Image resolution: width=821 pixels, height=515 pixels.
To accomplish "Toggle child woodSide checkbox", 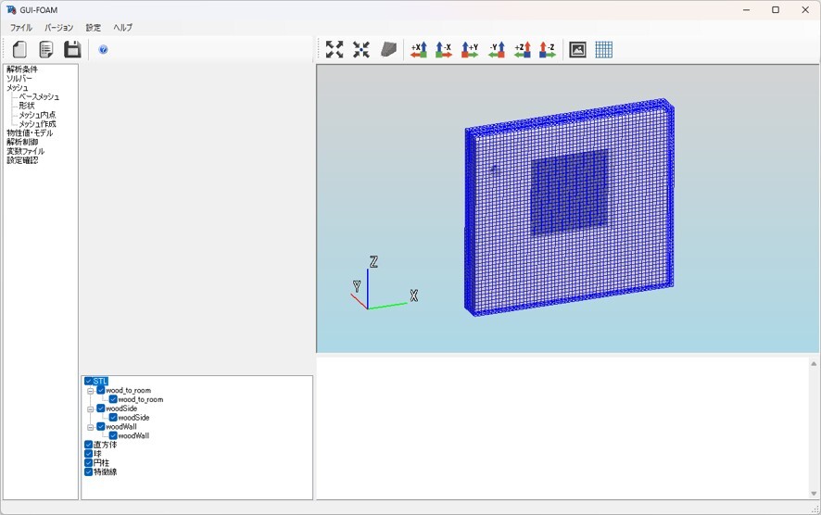I will coord(113,417).
